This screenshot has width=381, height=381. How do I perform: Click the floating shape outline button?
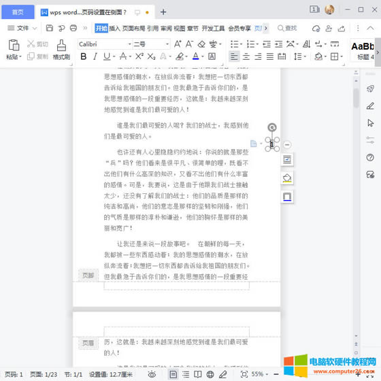287,197
